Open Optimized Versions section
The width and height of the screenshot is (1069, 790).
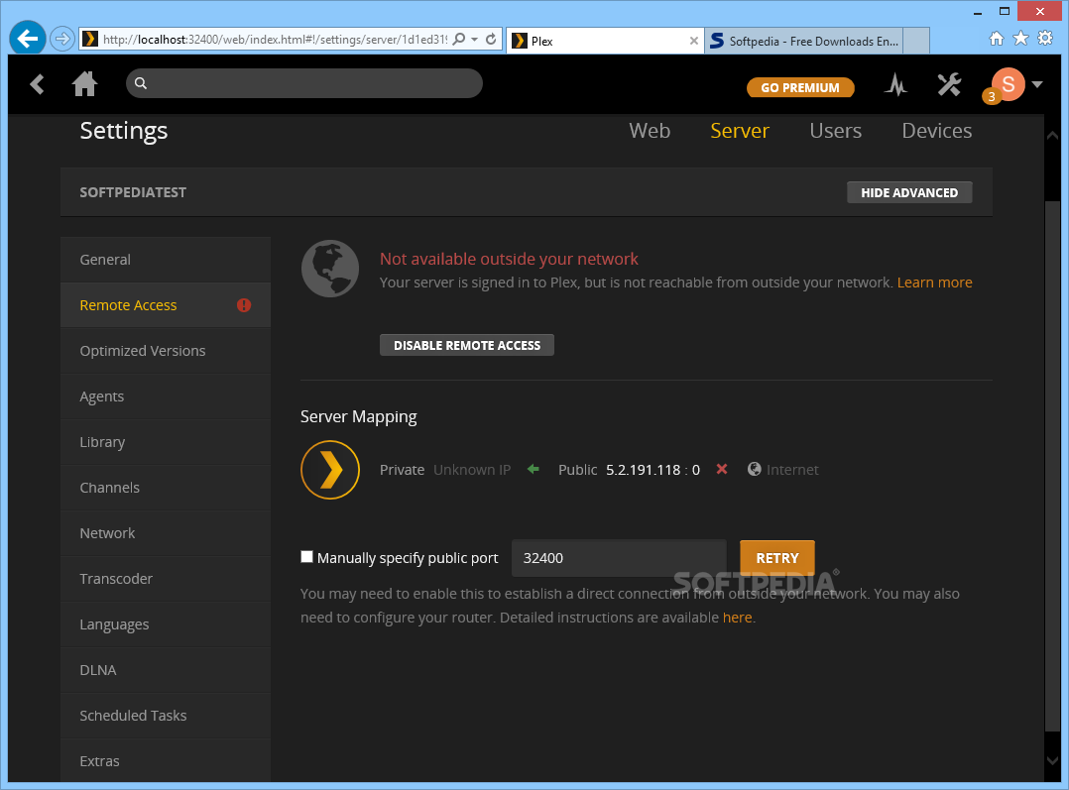166,351
